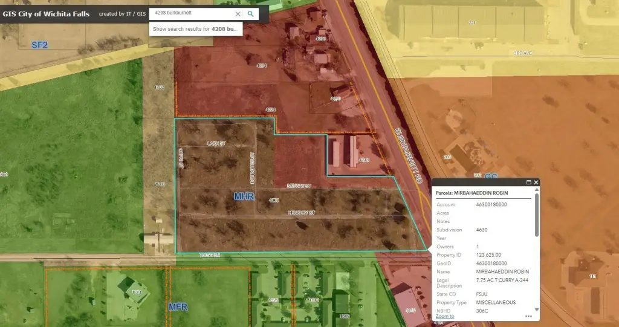Click the Burkburnett Rd street label
Screen dimensions: 619x327
point(409,155)
